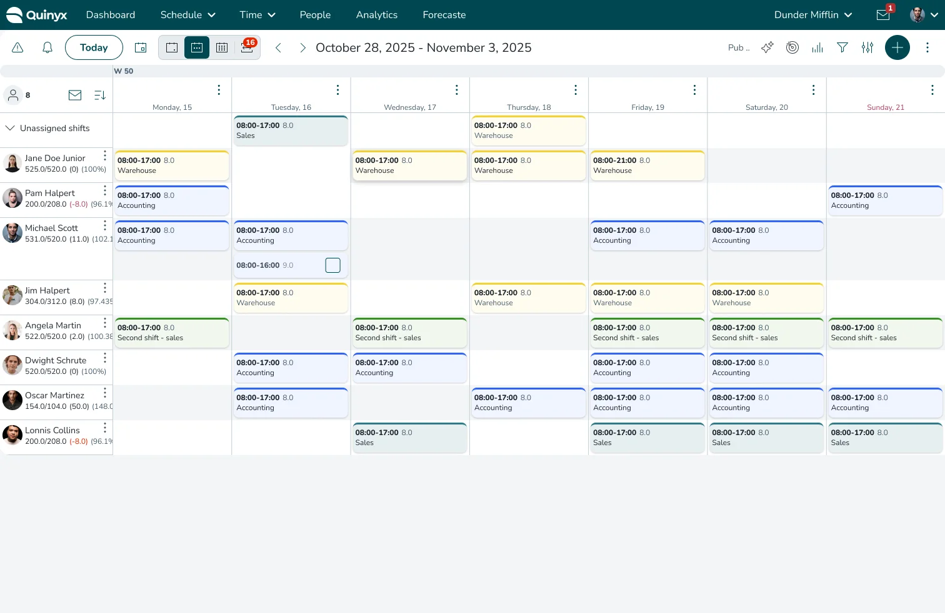
Task: Open the People tab
Action: click(x=315, y=15)
